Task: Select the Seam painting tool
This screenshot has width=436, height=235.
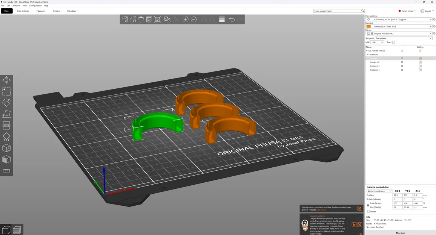Action: coord(6,148)
